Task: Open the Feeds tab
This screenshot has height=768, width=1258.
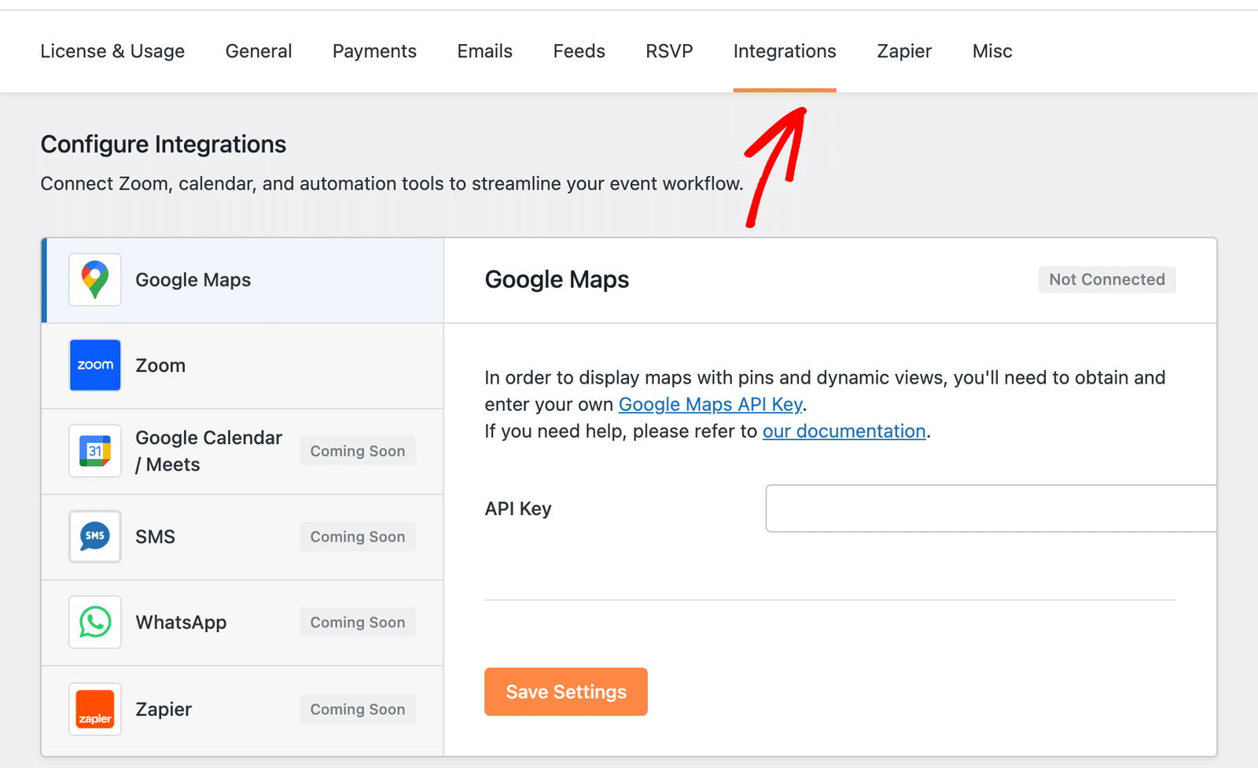Action: [x=579, y=51]
